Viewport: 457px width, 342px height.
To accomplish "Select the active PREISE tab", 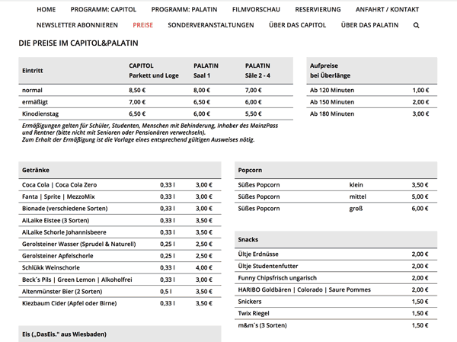I will pyautogui.click(x=142, y=25).
